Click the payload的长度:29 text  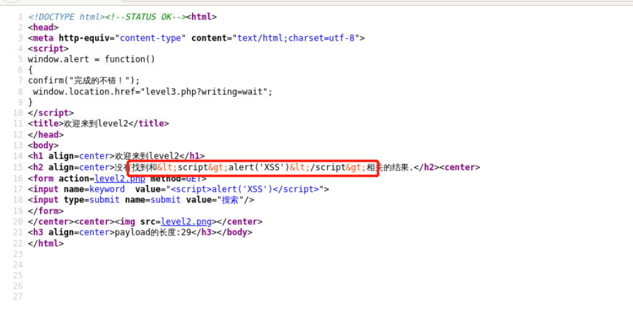click(x=153, y=232)
